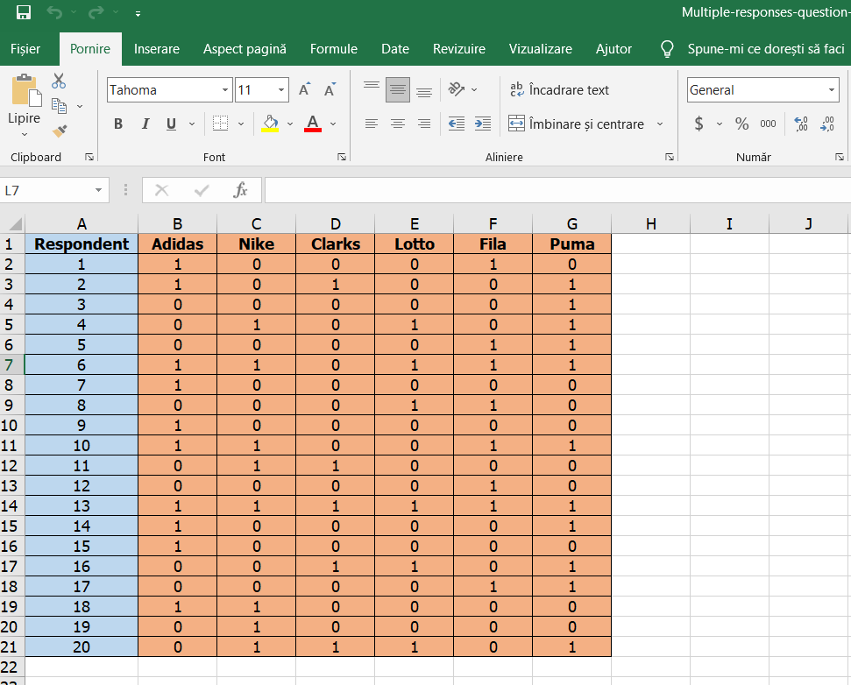Open the Underline style dropdown arrow
The height and width of the screenshot is (685, 851).
click(192, 124)
